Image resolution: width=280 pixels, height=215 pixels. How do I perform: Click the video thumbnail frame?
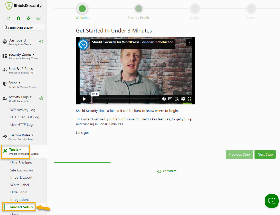[135, 71]
